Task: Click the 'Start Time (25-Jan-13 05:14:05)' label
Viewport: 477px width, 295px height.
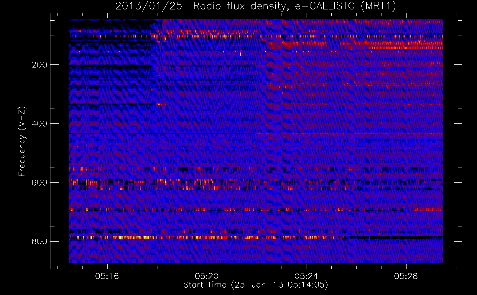Action: pos(256,285)
